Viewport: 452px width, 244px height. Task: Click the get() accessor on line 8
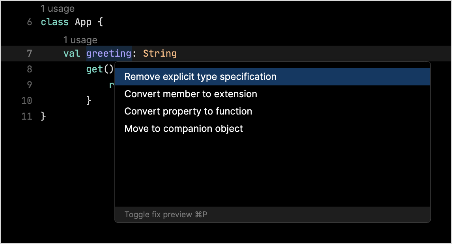point(98,69)
